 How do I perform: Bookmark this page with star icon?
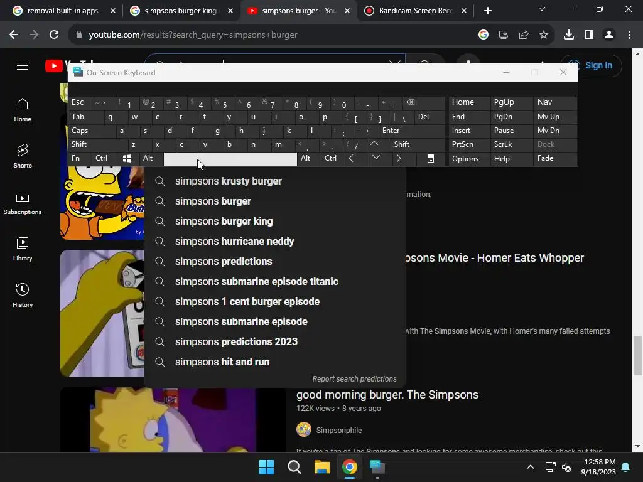[x=543, y=35]
